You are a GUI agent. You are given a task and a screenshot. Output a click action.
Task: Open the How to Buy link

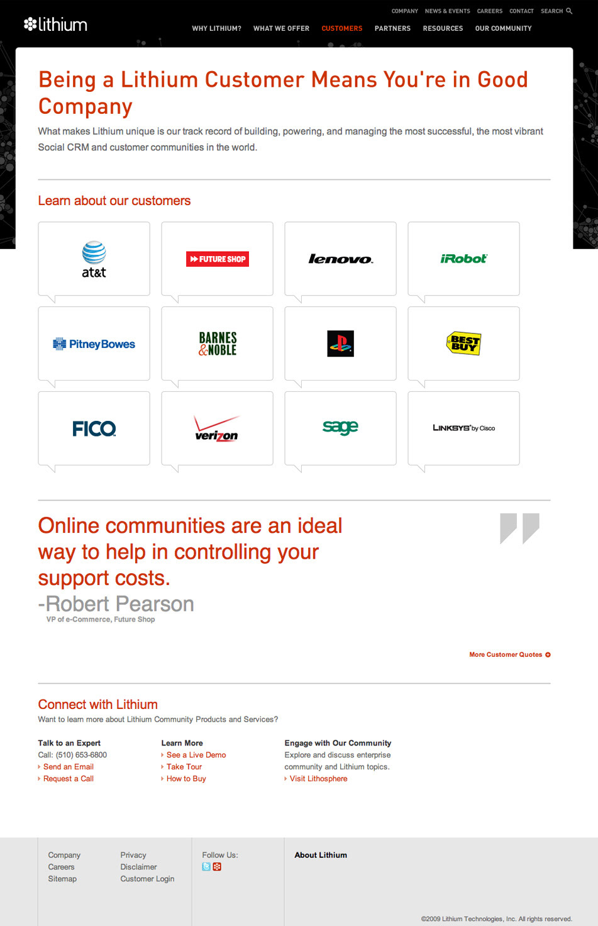(186, 779)
